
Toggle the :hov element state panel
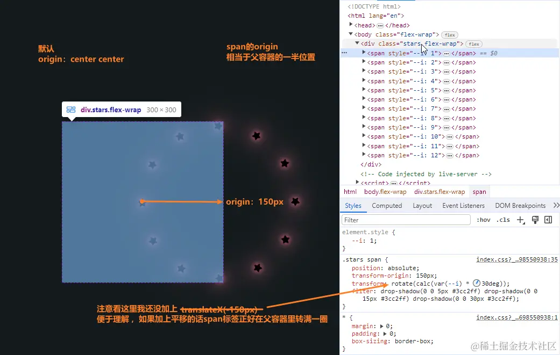pos(483,220)
